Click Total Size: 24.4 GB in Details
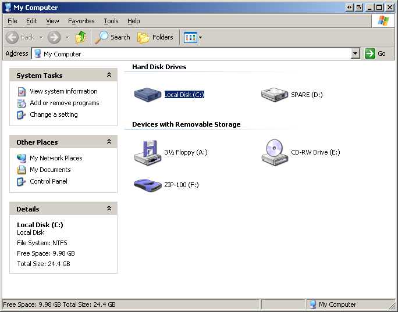398x312 pixels. point(44,264)
